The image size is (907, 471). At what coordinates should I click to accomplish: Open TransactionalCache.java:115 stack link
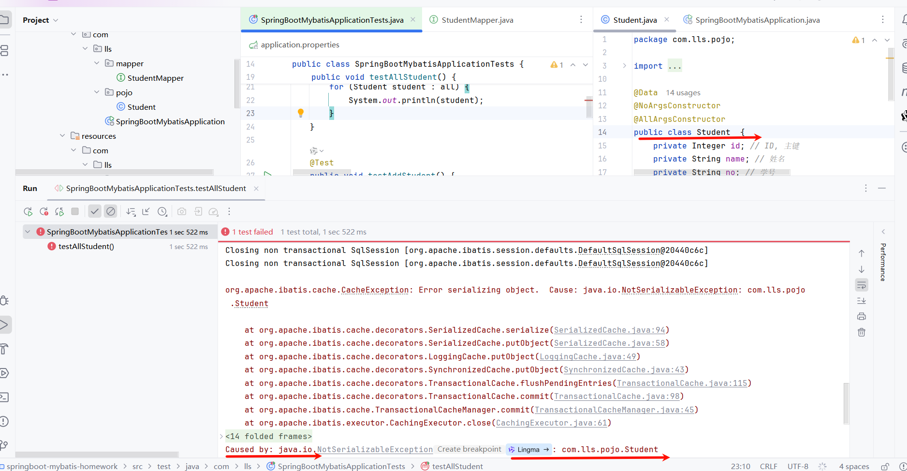click(x=682, y=383)
